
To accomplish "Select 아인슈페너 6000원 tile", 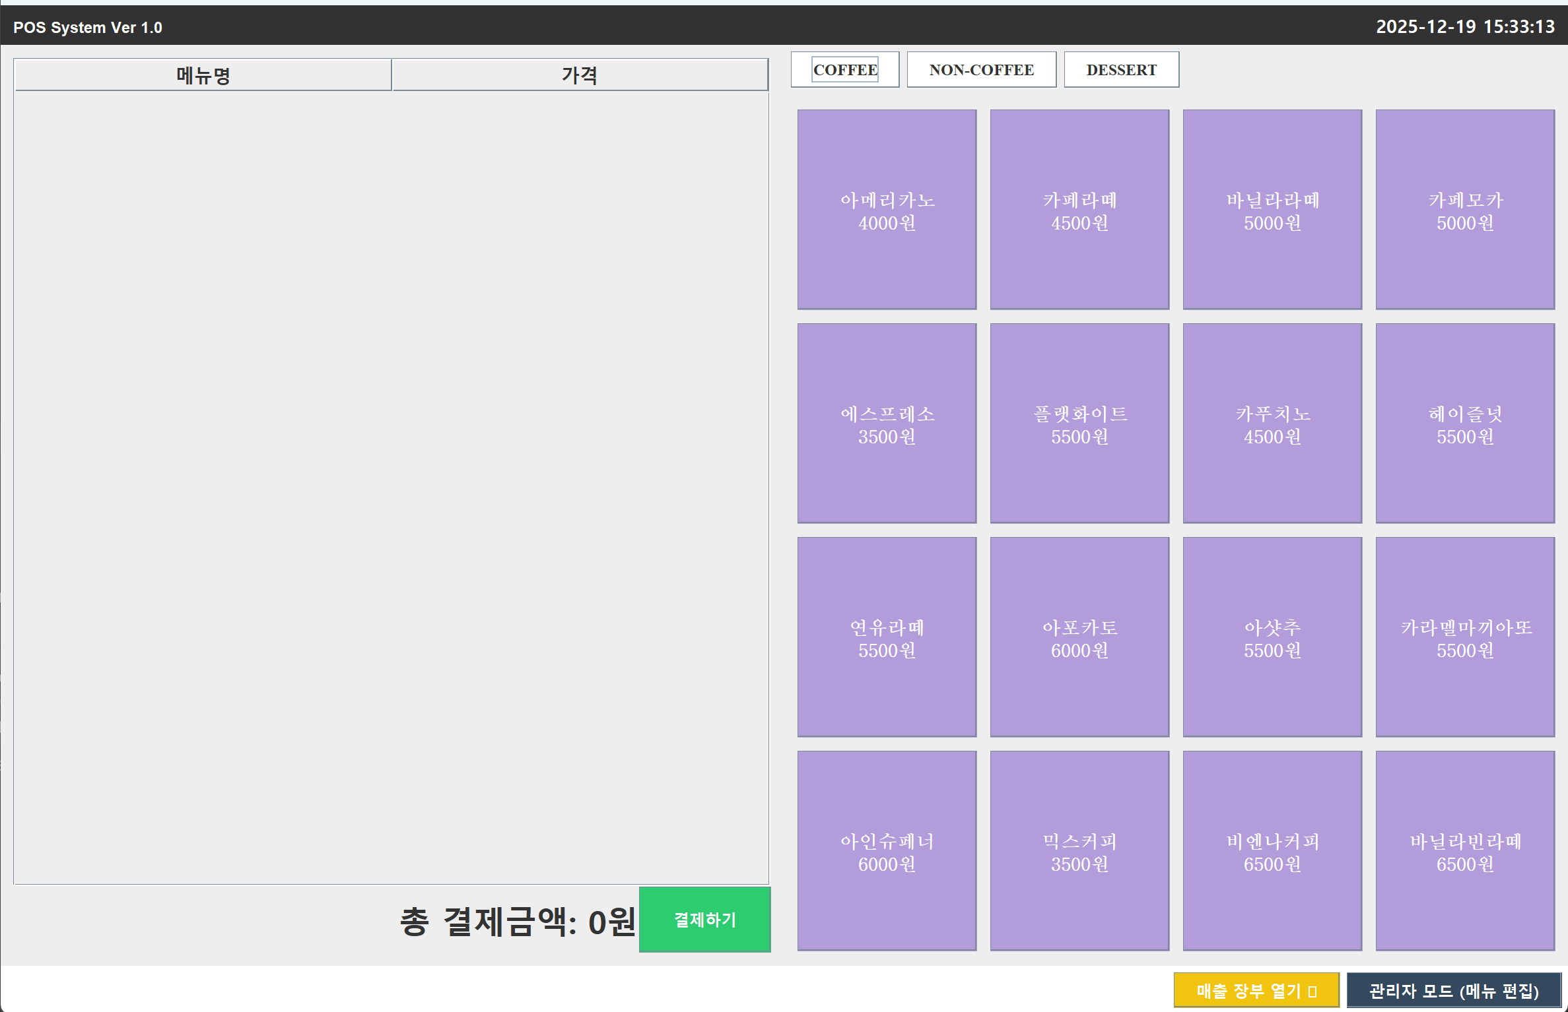I will (x=887, y=851).
